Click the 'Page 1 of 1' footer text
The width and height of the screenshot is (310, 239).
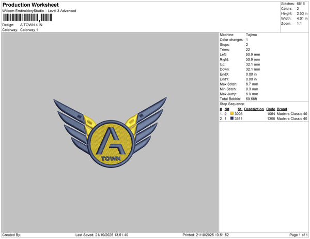coord(299,235)
